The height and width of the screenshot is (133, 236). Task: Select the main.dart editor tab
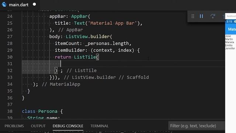[x=20, y=5]
